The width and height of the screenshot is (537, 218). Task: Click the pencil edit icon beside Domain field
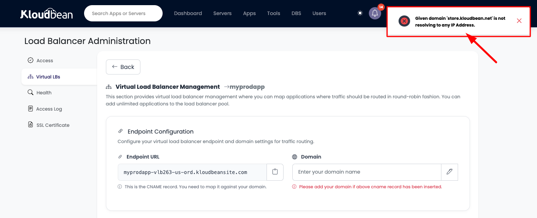(x=449, y=172)
